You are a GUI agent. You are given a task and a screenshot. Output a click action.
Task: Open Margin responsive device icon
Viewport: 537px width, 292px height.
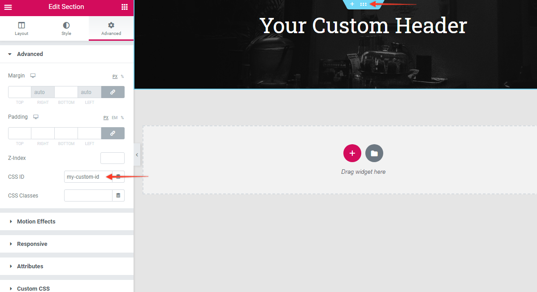point(33,76)
